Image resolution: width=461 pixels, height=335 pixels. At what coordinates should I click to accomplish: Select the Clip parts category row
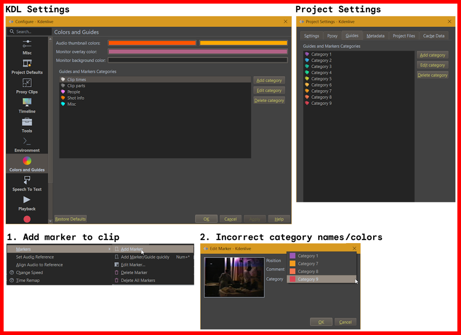tap(155, 86)
